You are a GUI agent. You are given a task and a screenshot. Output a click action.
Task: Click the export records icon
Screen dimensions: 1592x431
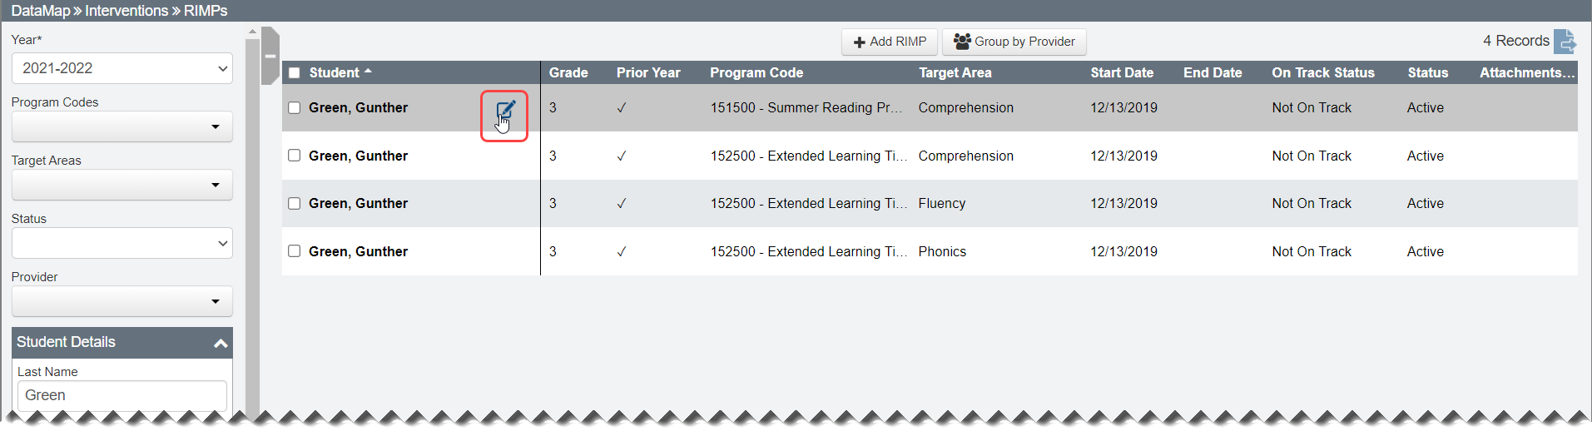coord(1565,41)
